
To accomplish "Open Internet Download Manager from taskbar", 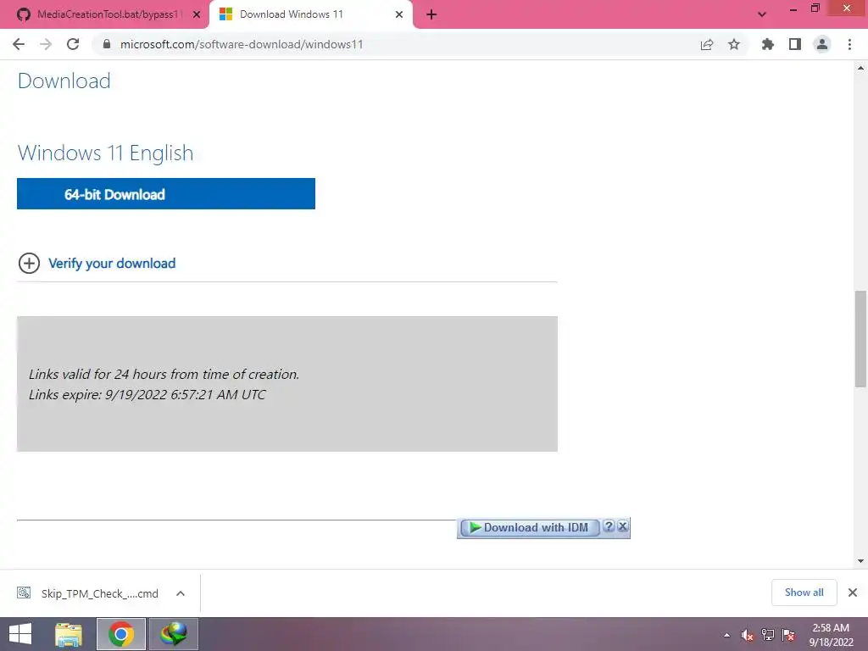I will pos(173,634).
